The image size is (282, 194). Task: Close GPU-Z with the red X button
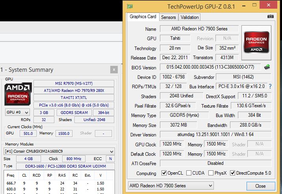pos(268,5)
